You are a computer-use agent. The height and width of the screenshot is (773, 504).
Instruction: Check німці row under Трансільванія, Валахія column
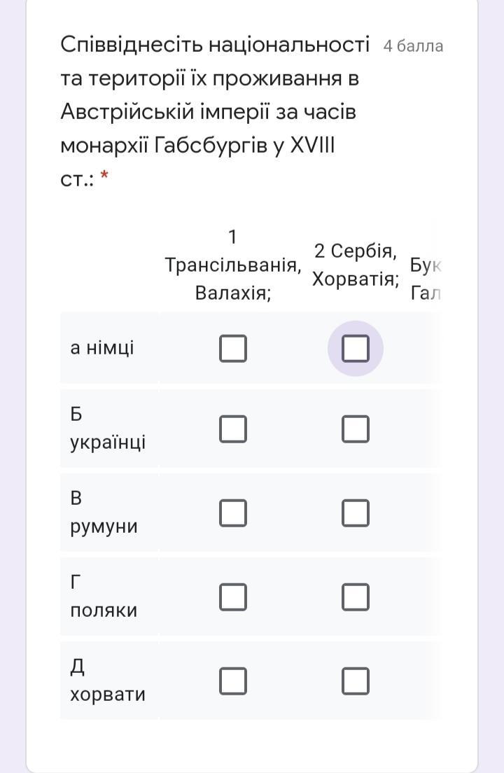(x=233, y=348)
